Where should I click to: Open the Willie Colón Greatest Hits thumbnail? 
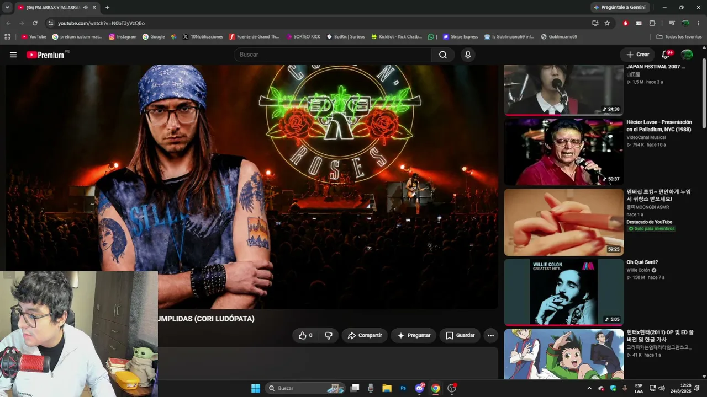click(x=563, y=292)
